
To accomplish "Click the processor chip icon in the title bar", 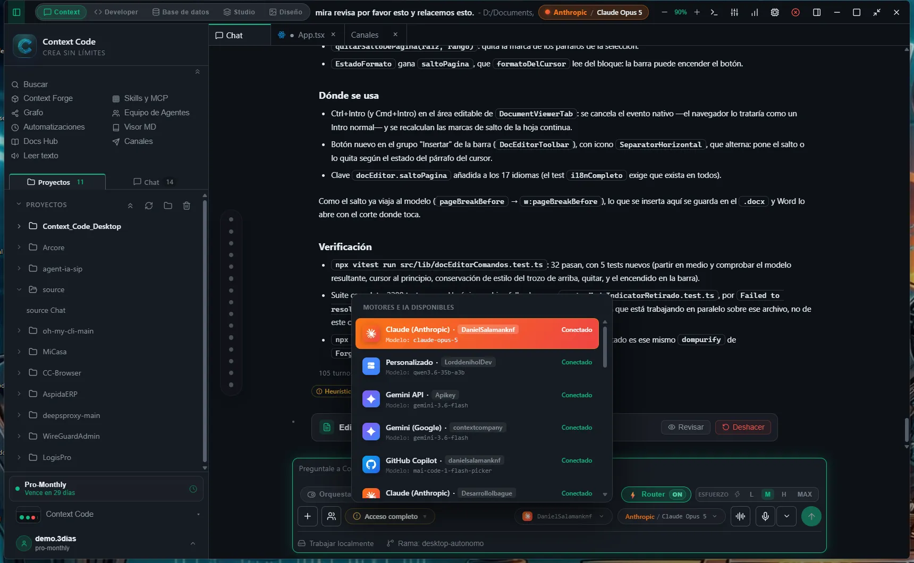I will click(775, 12).
